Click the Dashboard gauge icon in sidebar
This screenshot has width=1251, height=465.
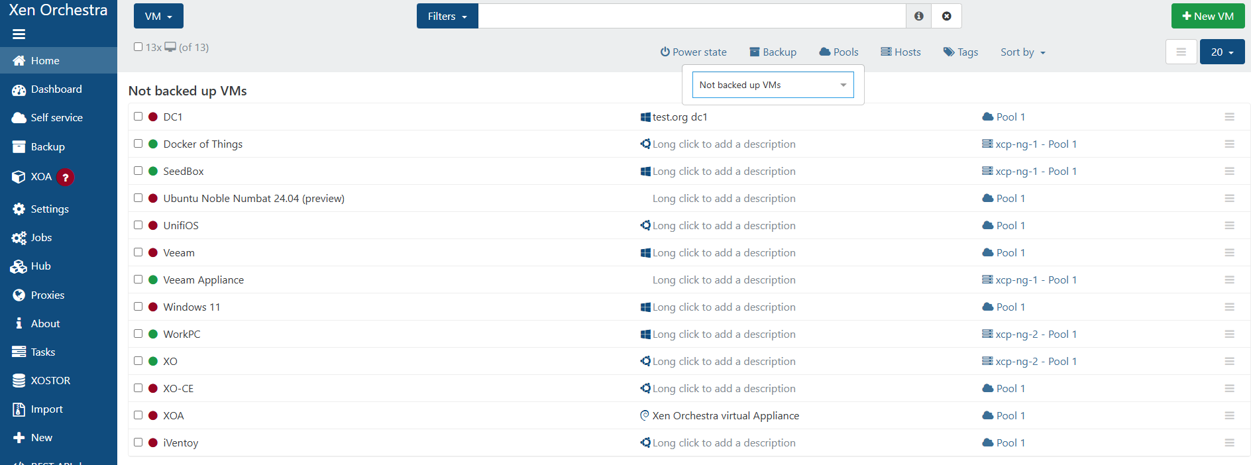(x=19, y=89)
